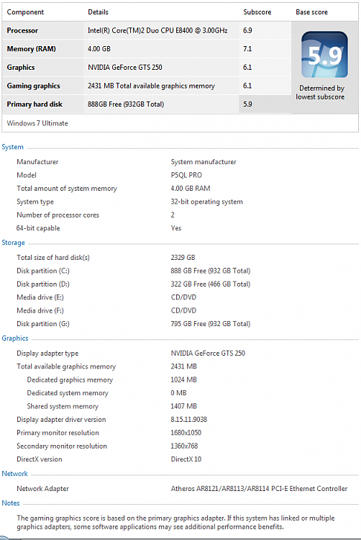The image size is (361, 540).
Task: Click the Storage section heading
Action: 14,243
